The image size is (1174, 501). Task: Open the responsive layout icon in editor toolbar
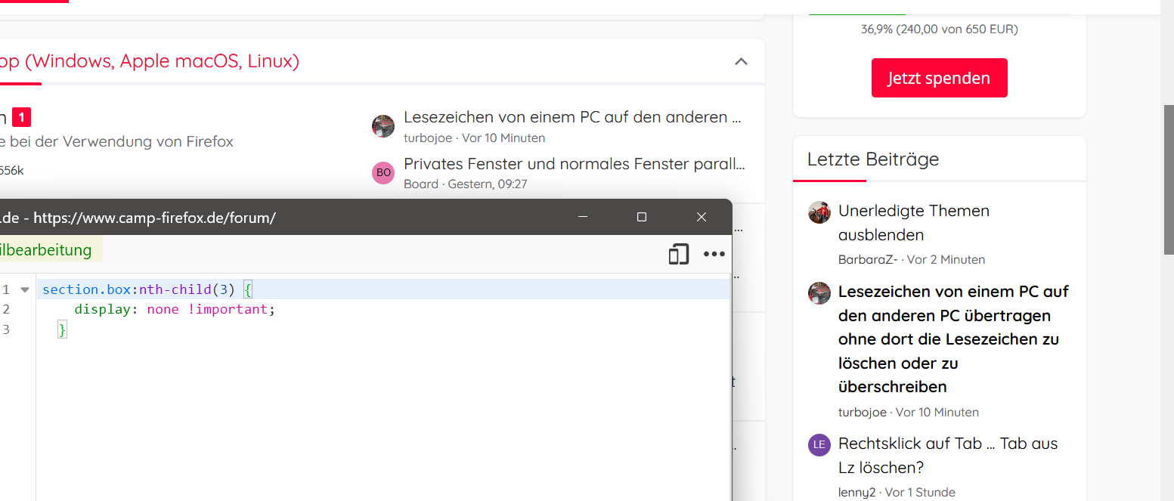pos(678,255)
